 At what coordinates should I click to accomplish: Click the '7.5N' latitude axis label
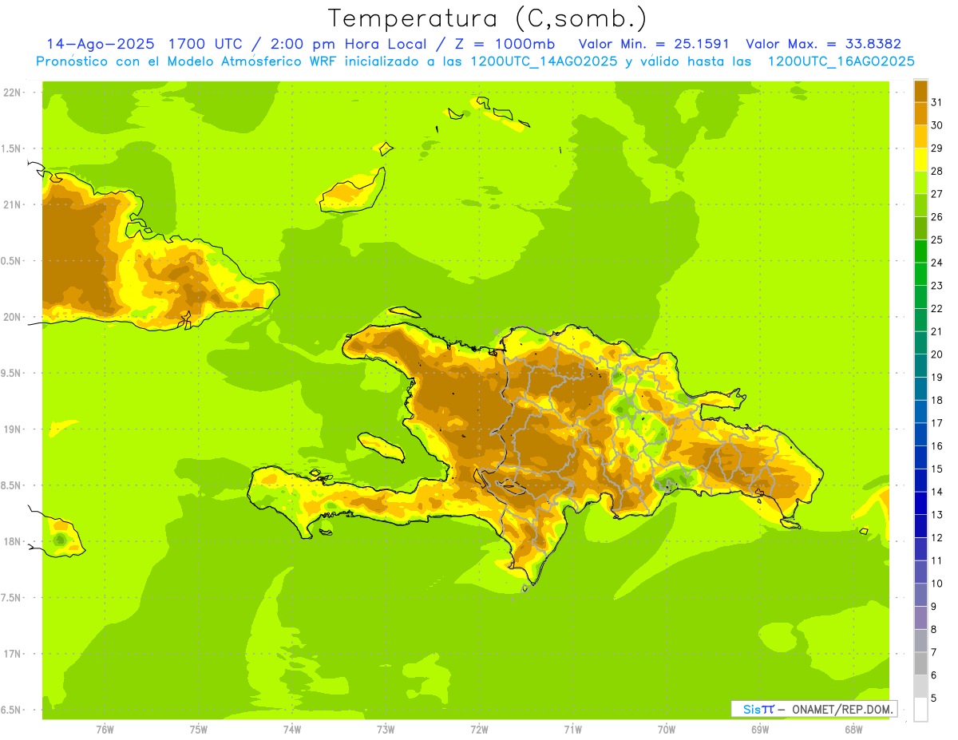click(12, 598)
